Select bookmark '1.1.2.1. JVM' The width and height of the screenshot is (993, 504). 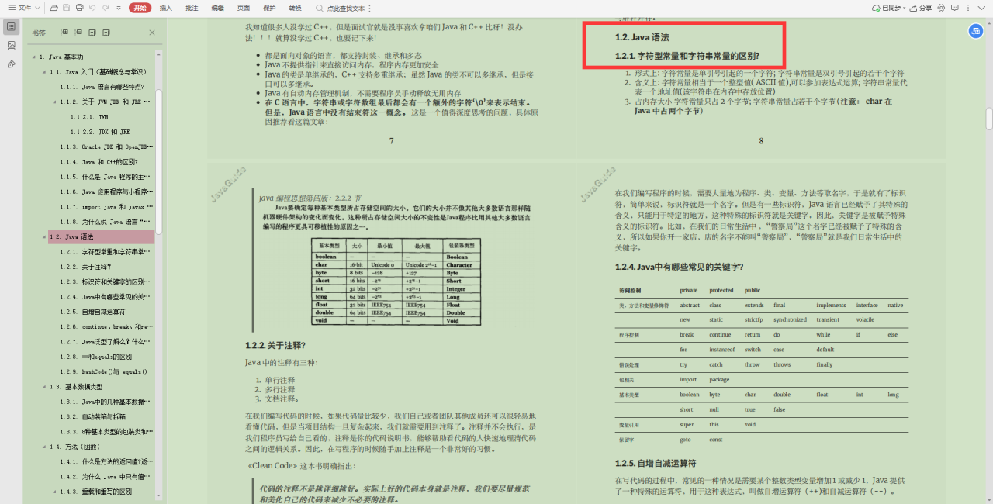pos(89,117)
